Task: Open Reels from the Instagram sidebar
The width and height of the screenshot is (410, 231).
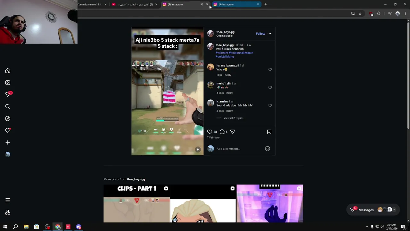Action: point(8,82)
